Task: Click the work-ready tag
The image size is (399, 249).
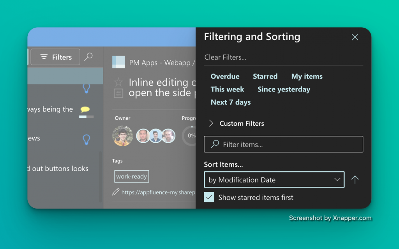Action: 131,176
